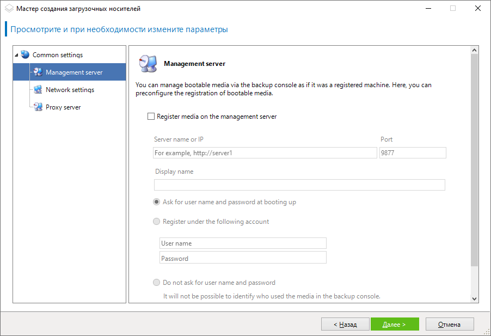The width and height of the screenshot is (491, 336).
Task: Select Register under the following account option
Action: point(157,222)
